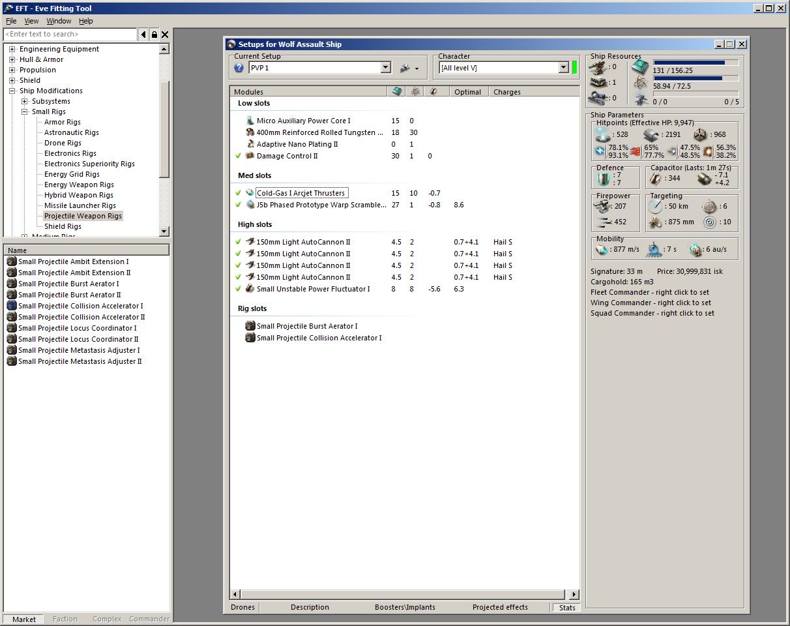790x626 pixels.
Task: Switch to the Boosters\Implants tab
Action: [405, 607]
